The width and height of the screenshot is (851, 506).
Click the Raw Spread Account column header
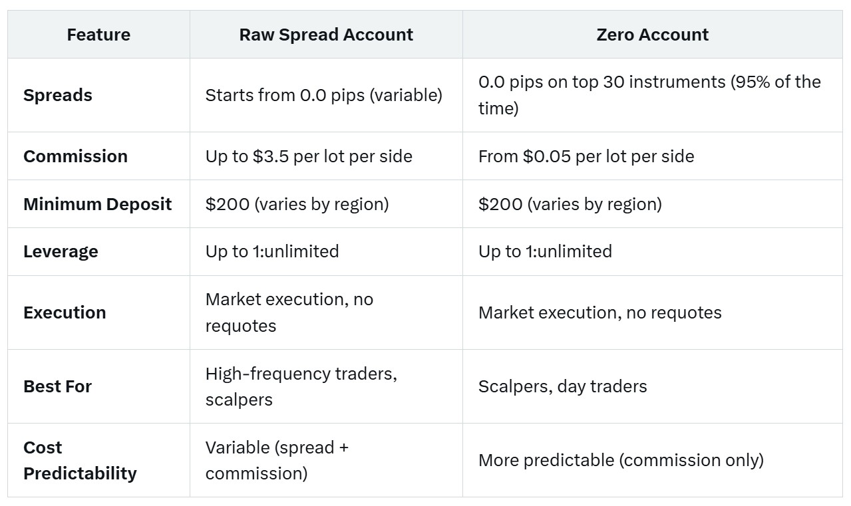[x=326, y=35]
